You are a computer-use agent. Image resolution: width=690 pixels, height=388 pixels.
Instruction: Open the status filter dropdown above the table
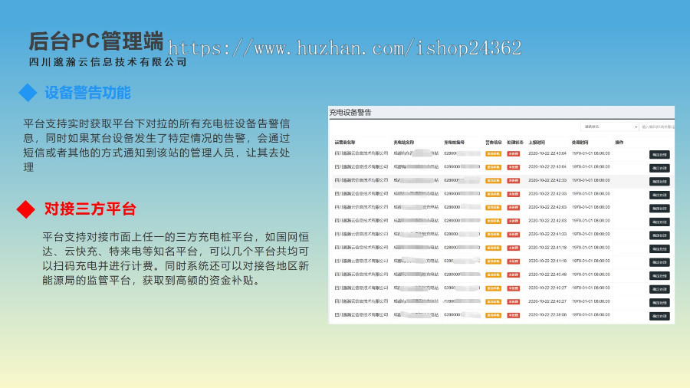coord(609,127)
